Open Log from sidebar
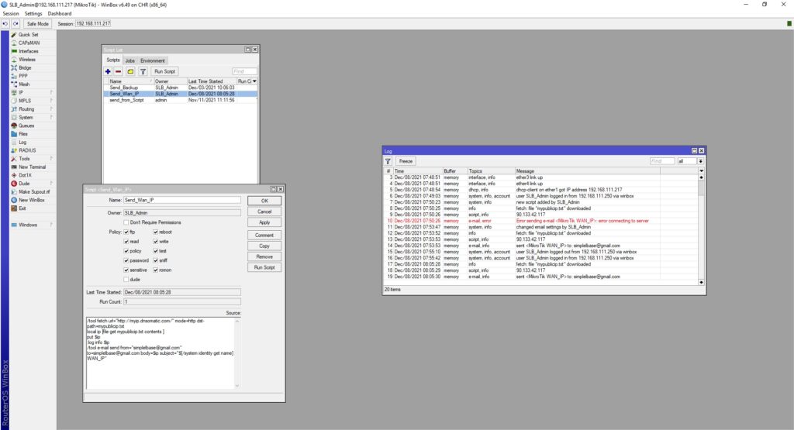This screenshot has width=794, height=430. click(22, 142)
